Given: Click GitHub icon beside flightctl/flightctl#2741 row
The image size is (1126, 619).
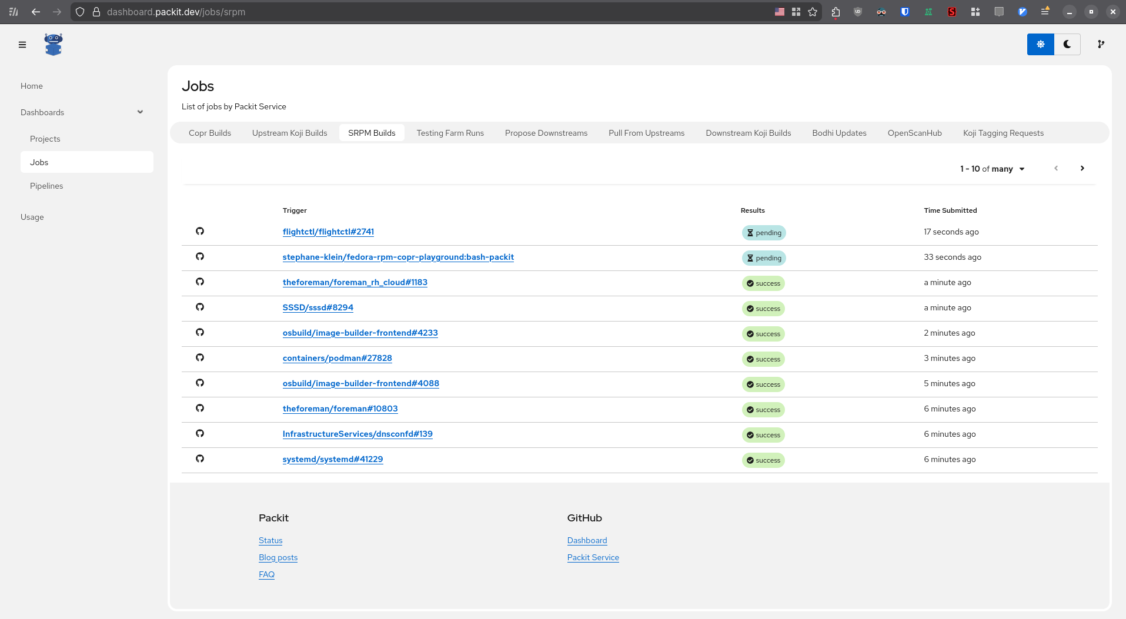Looking at the screenshot, I should 200,232.
